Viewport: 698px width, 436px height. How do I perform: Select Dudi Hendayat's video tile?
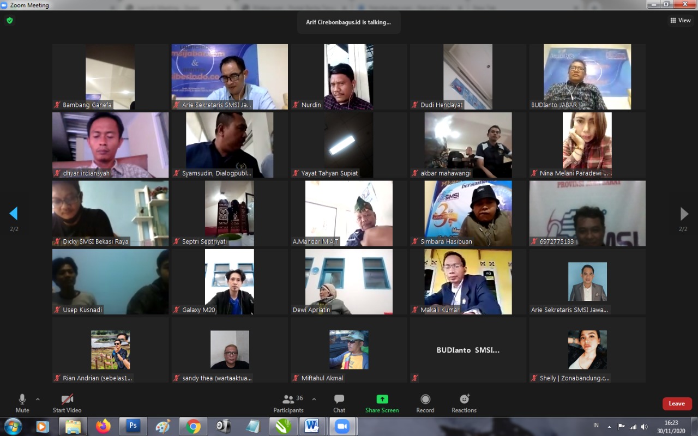[468, 77]
